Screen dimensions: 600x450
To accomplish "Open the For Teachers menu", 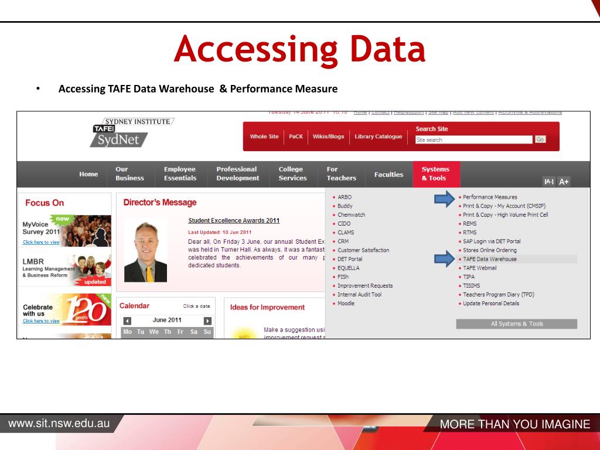I will pyautogui.click(x=341, y=173).
